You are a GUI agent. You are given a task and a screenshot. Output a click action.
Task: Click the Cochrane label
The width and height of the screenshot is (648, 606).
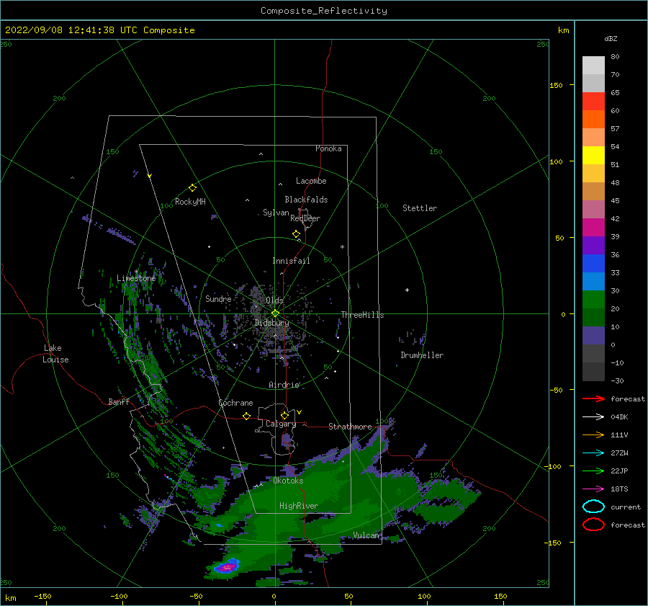[x=235, y=403]
